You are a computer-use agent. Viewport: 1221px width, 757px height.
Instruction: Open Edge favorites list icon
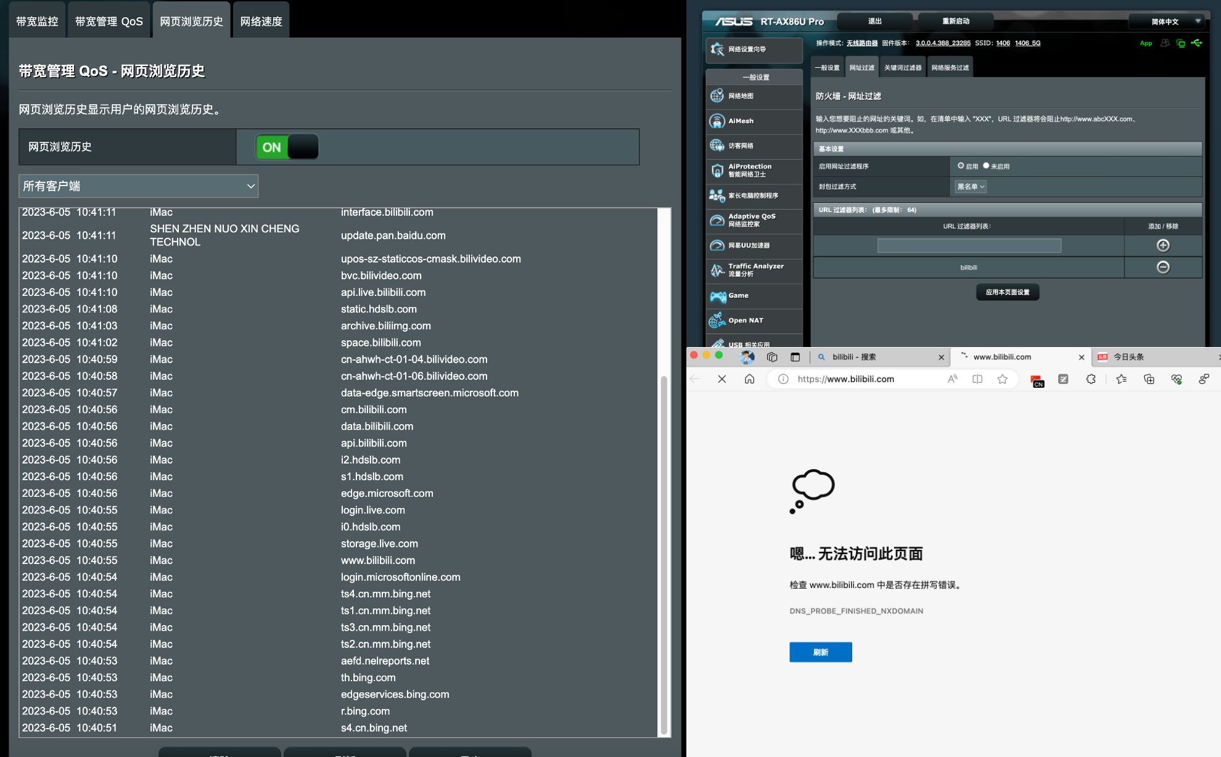[1121, 379]
